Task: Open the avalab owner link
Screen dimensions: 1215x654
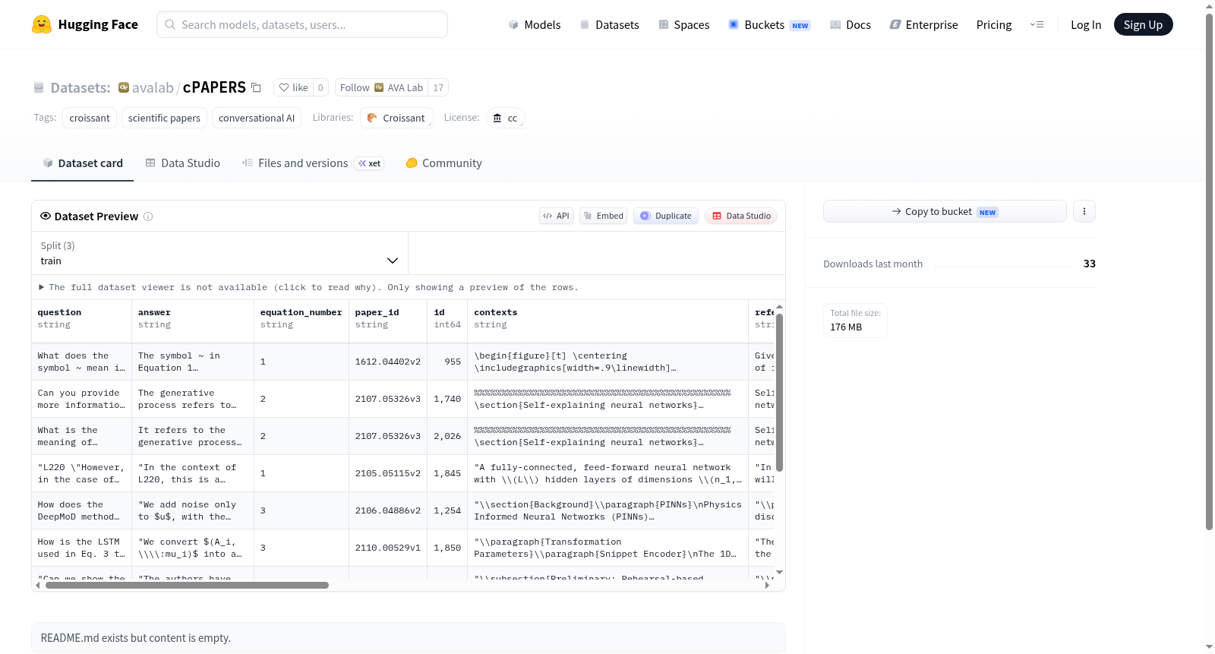Action: pos(153,87)
